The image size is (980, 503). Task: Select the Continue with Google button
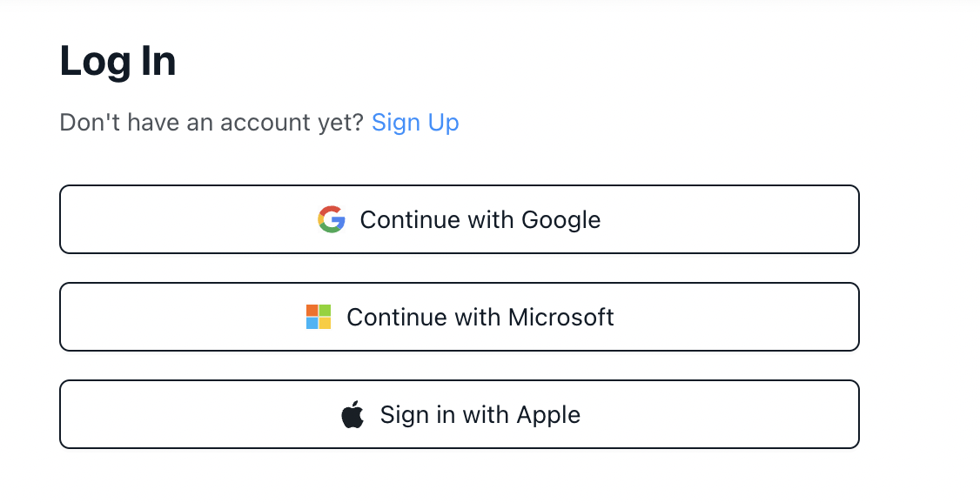[x=460, y=219]
